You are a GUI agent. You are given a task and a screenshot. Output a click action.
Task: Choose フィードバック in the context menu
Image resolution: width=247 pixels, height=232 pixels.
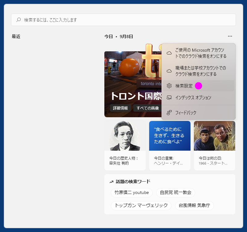[186, 112]
